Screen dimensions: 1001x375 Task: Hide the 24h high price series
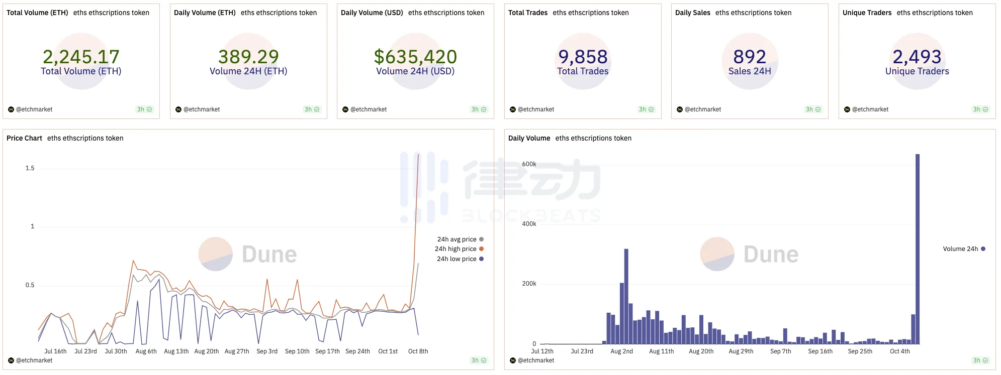[x=456, y=249]
